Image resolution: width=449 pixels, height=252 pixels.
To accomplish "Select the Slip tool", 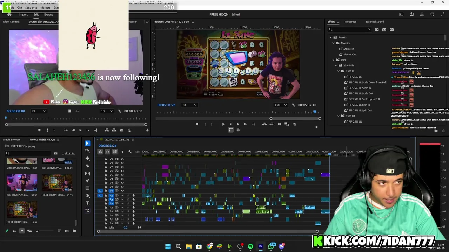I will point(87,173).
